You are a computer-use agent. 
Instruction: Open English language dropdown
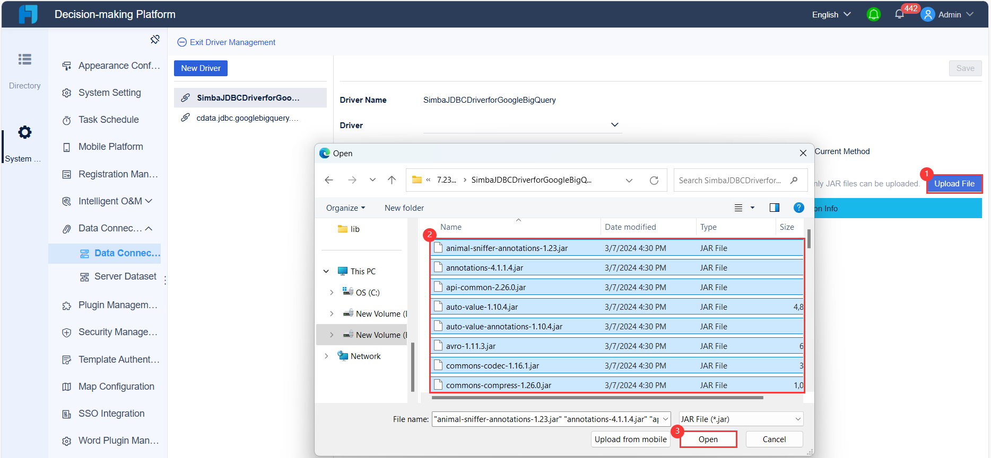click(x=831, y=14)
